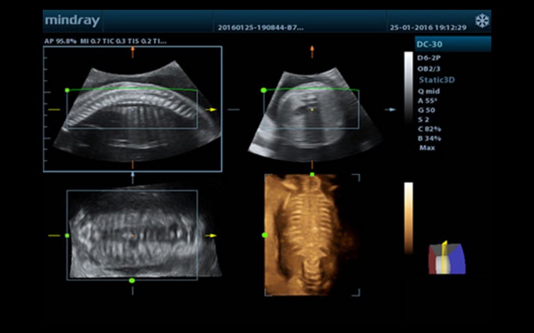Screen dimensions: 534x333
Task: Click the green handle on the left edge of 3D render
Action: 265,235
